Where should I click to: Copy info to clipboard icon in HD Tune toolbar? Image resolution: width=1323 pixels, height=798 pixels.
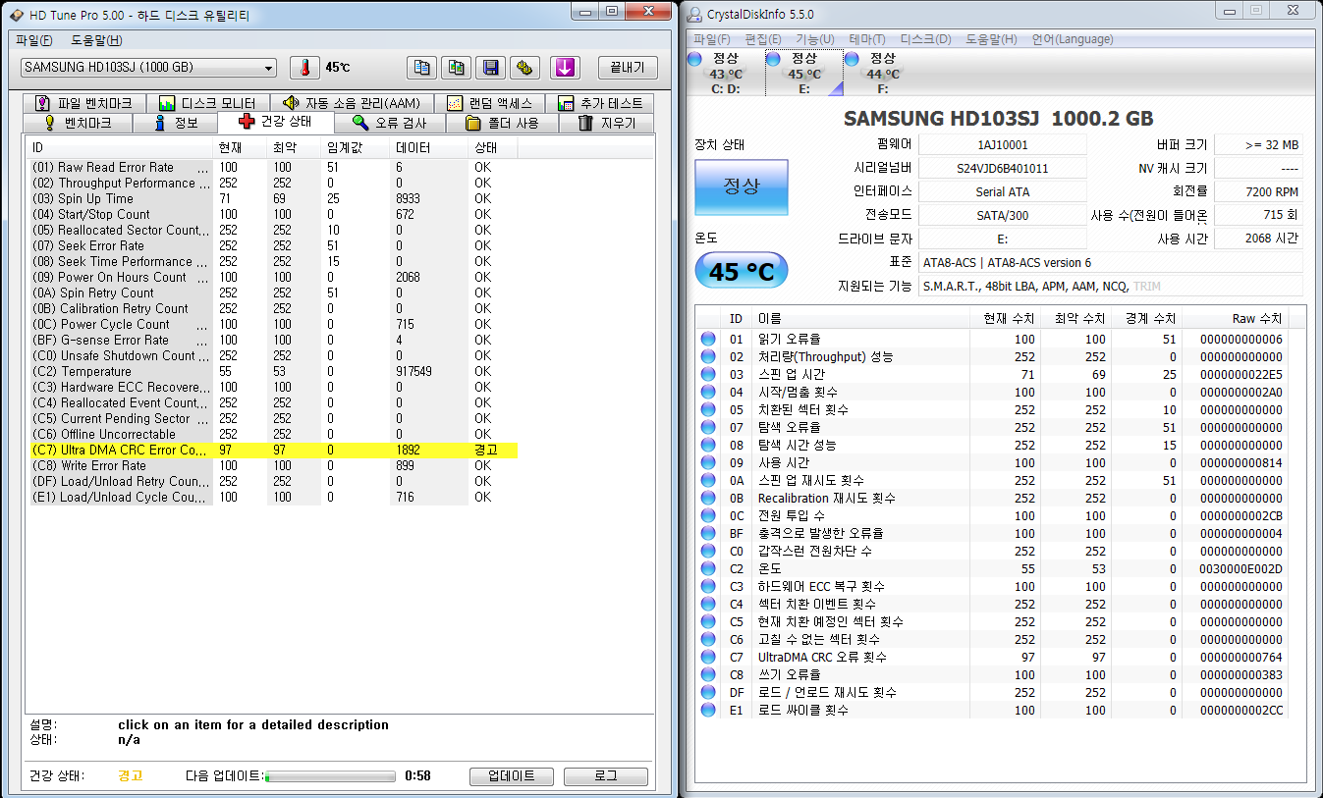click(x=421, y=68)
